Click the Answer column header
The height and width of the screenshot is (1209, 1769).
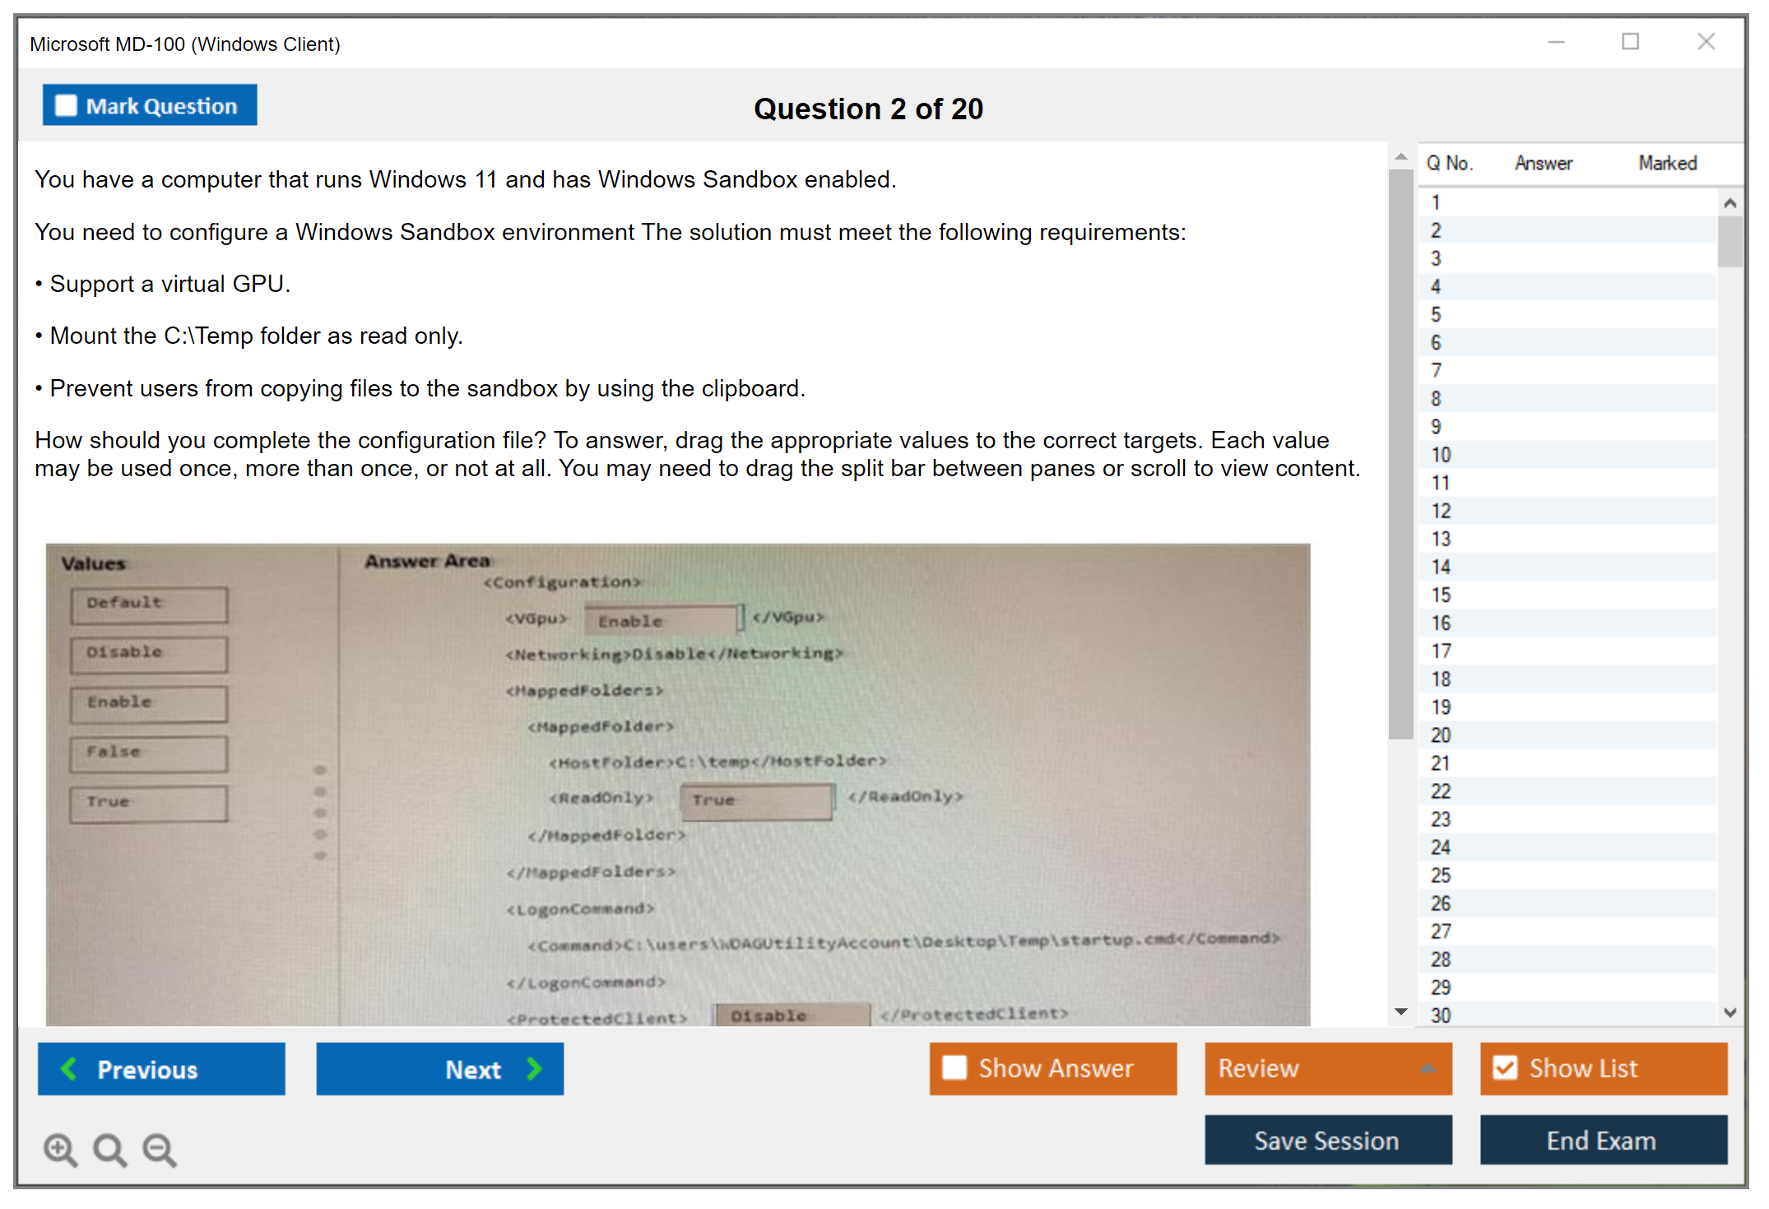(x=1543, y=164)
